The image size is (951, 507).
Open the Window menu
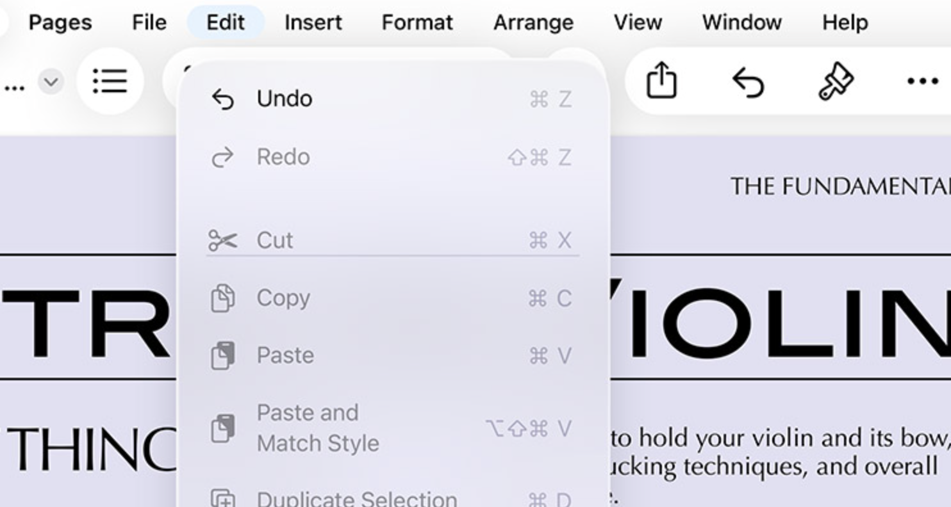pos(741,22)
